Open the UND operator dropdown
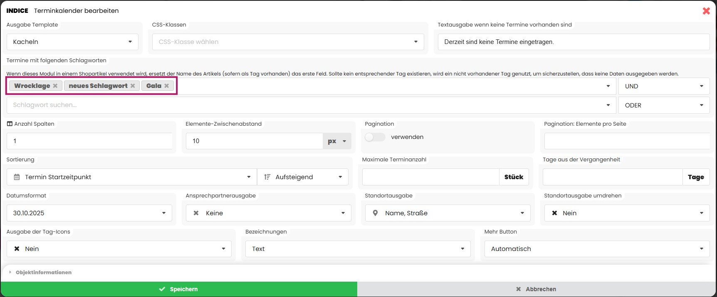Screen dimensions: 717x297 click(664, 86)
